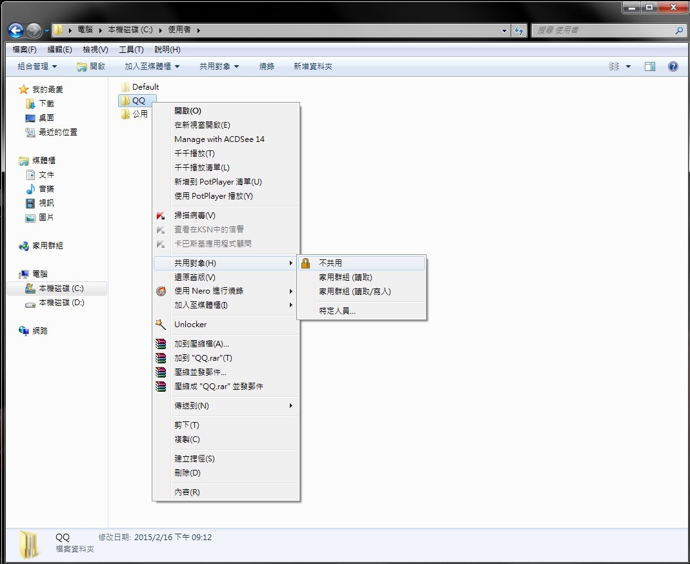
Task: Click the Unlocker wand icon
Action: (x=161, y=324)
